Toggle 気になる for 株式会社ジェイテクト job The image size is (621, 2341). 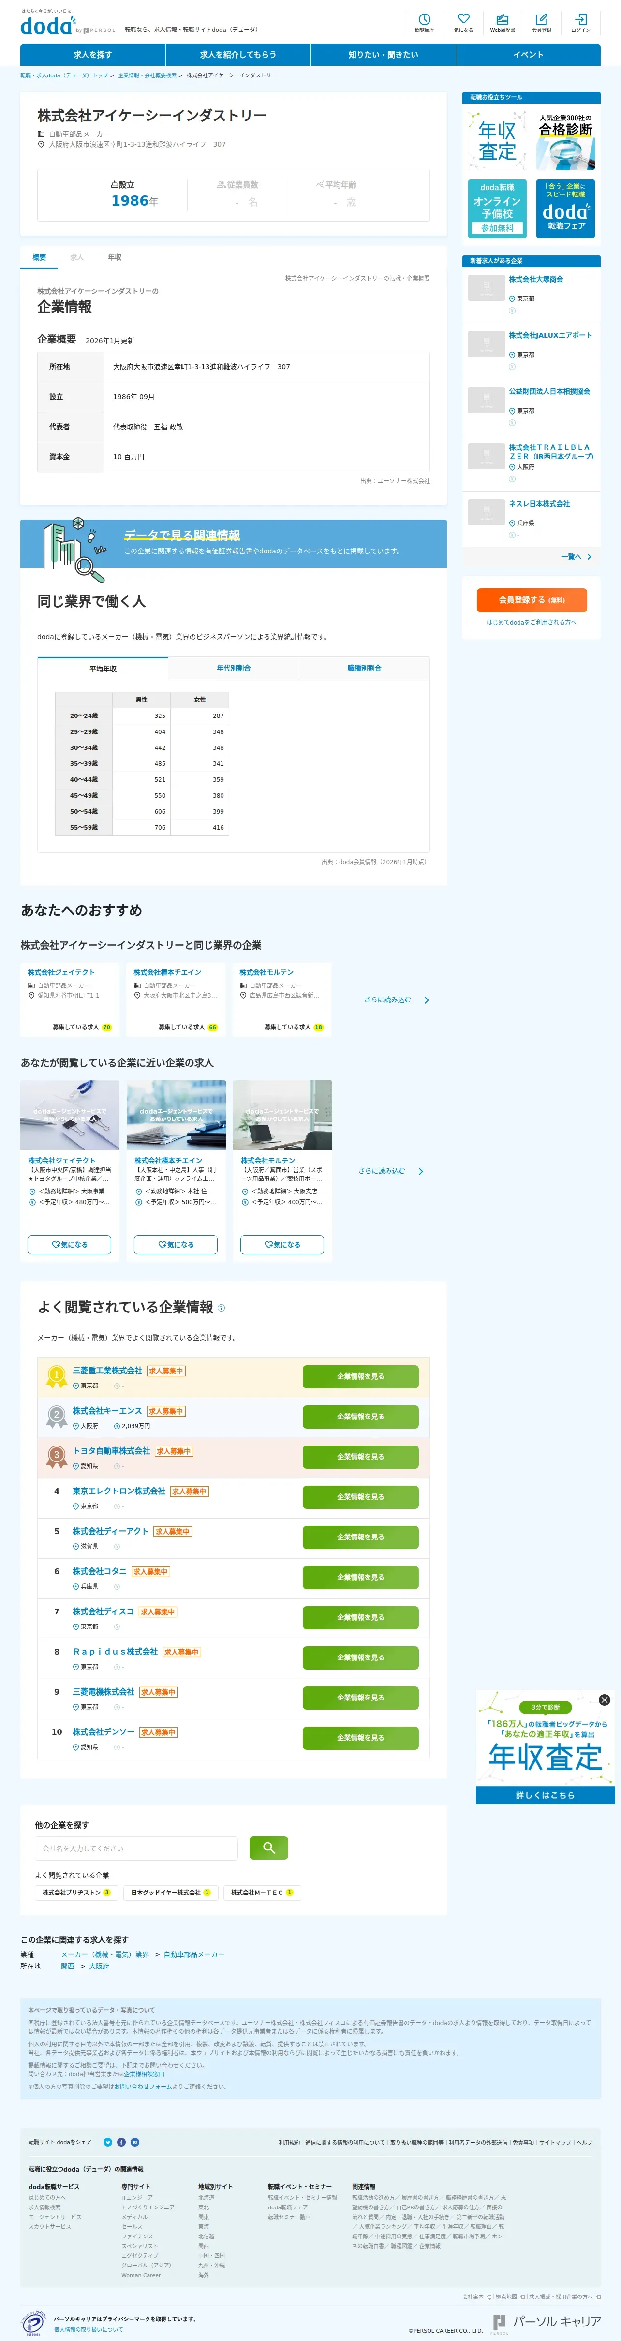point(69,1245)
